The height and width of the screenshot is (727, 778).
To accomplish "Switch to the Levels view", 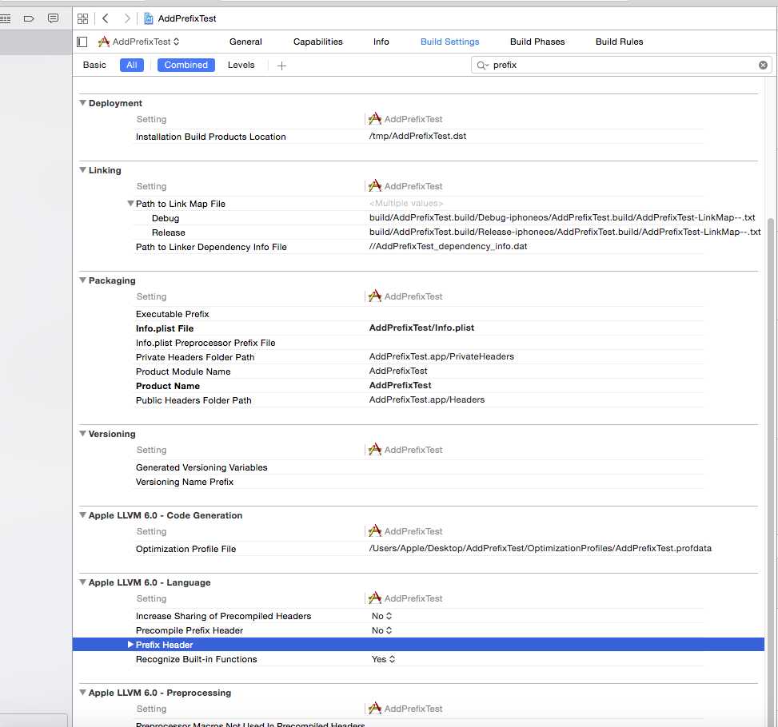I will (241, 65).
